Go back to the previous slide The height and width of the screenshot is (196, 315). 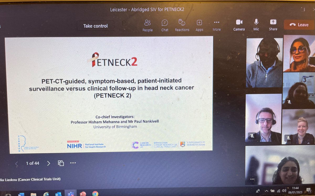pyautogui.click(x=16, y=163)
